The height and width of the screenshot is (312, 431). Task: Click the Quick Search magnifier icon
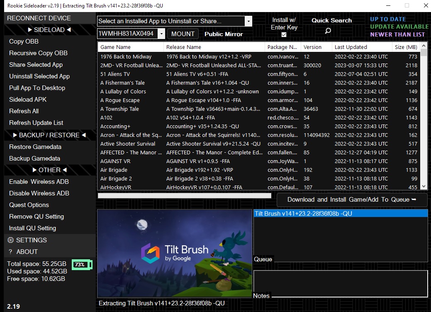[328, 31]
